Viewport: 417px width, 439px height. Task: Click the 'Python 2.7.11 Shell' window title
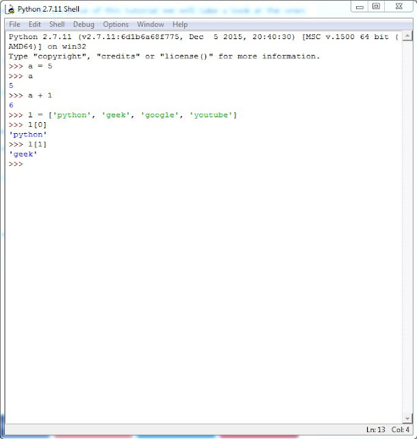(49, 9)
